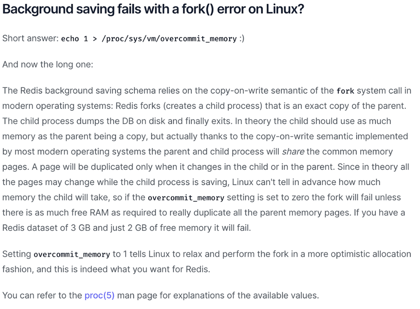The height and width of the screenshot is (309, 420).
Task: Click the italic word "share"
Action: coord(293,152)
